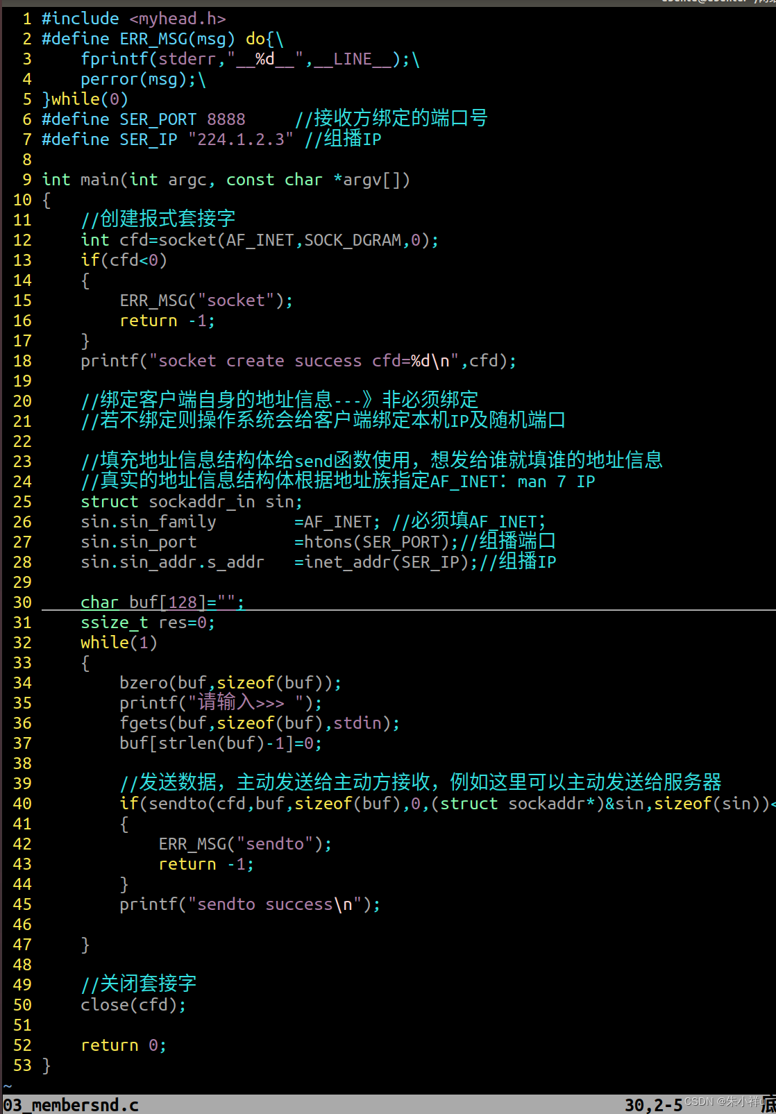The width and height of the screenshot is (776, 1114).
Task: Click the opening brace on line 10
Action: pos(47,200)
